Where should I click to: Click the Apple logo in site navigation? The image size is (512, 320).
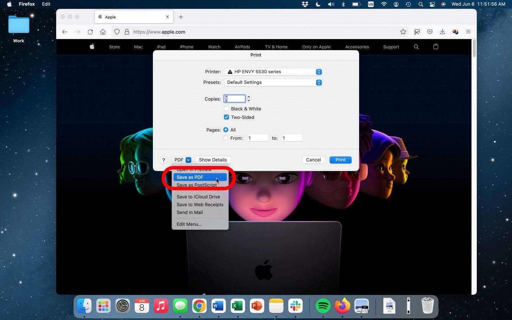pos(92,46)
